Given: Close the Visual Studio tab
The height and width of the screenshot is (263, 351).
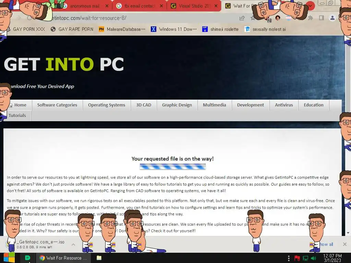Looking at the screenshot, I should 216,6.
